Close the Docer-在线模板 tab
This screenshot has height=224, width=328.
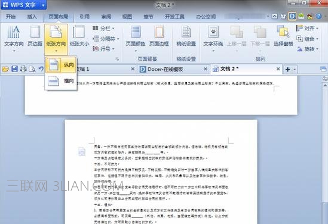coord(206,69)
